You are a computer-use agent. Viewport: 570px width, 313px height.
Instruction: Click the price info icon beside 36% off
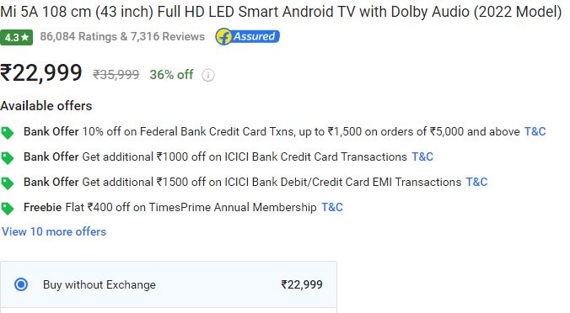pyautogui.click(x=208, y=75)
